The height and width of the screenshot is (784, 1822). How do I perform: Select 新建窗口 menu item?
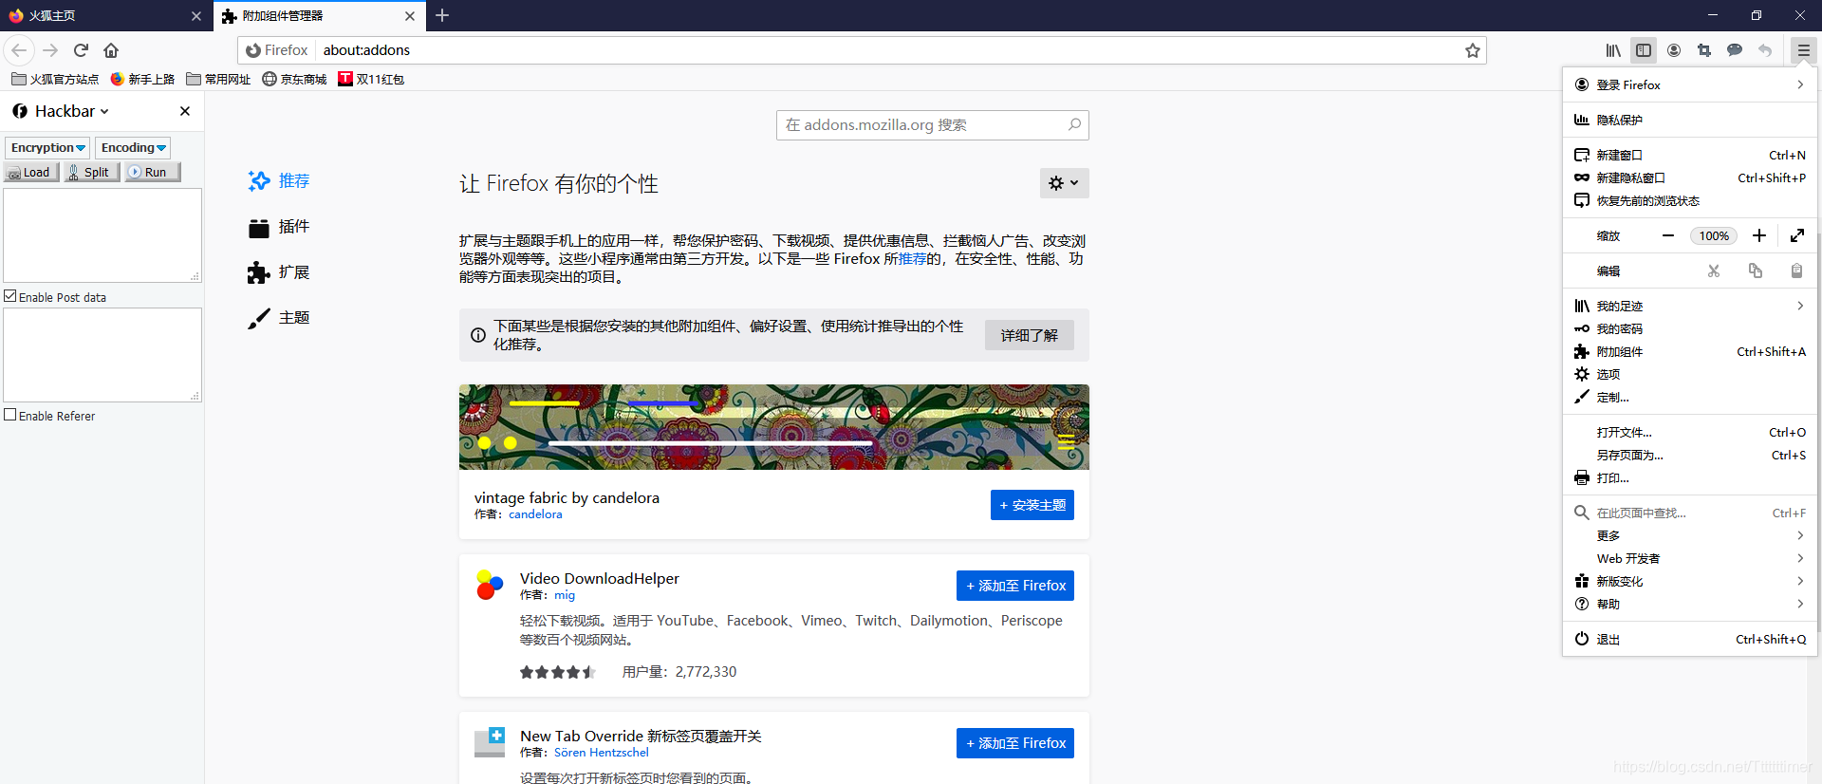1689,155
